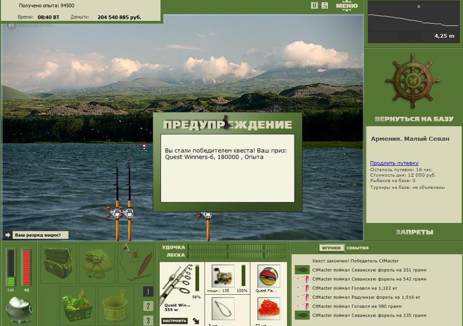Viewport: 463px width, 326px height.
Task: Click fish icon for the 251 грамм catch
Action: coord(302,270)
